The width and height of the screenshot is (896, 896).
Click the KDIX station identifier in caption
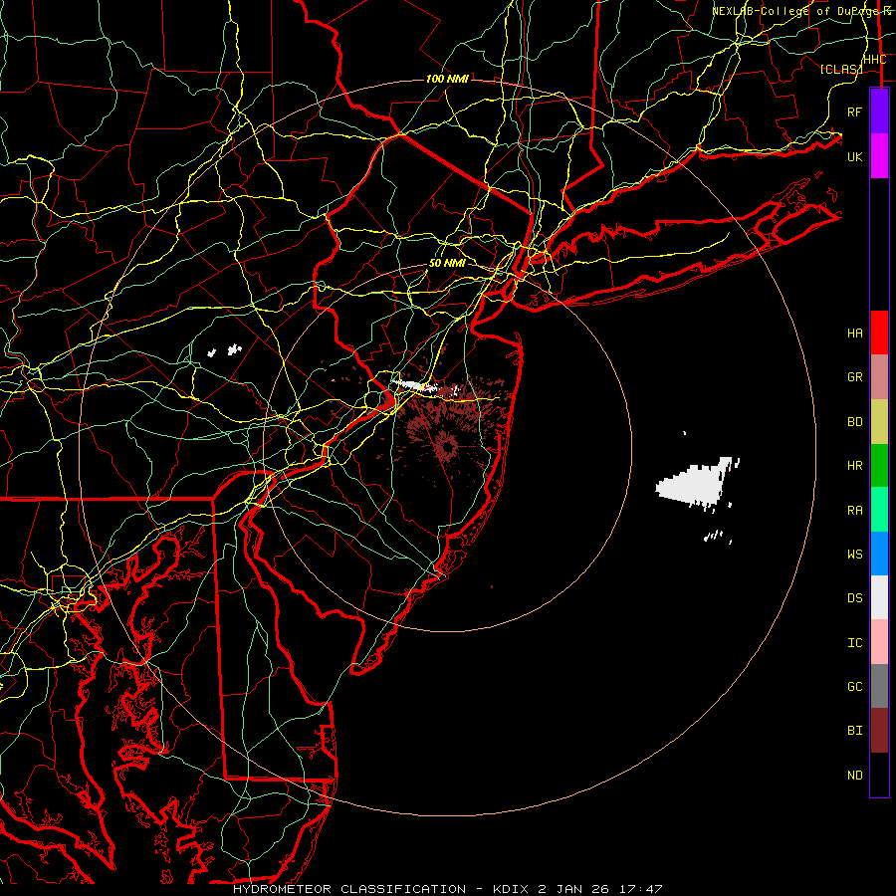click(512, 889)
